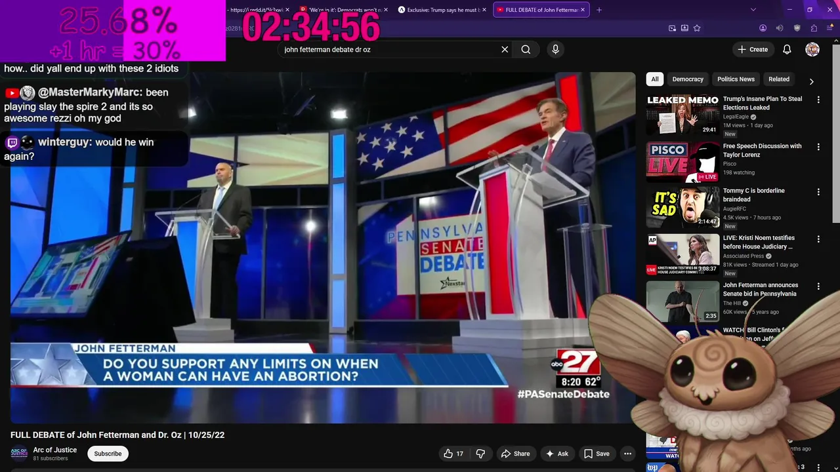The width and height of the screenshot is (840, 472).
Task: Click the save page toolbar icon
Action: tap(684, 28)
